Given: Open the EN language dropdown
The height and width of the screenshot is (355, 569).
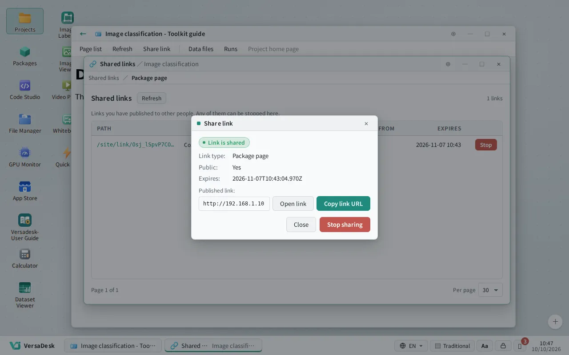Looking at the screenshot, I should [x=411, y=346].
